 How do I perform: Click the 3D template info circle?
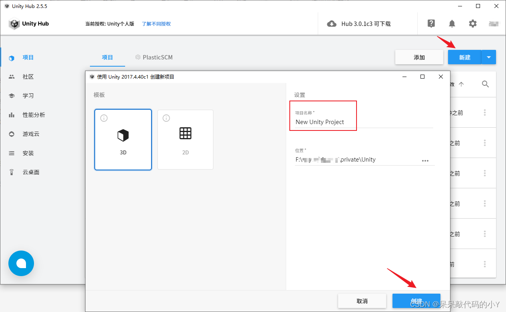[x=104, y=118]
